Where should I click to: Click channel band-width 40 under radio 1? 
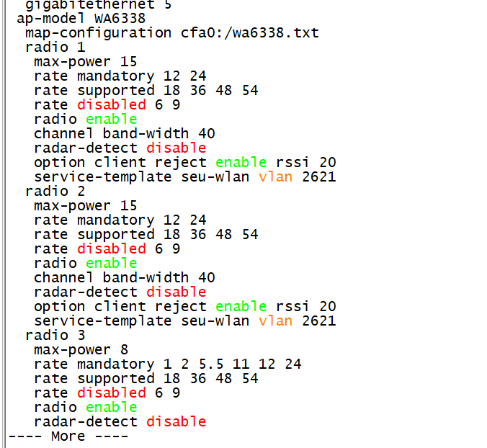(124, 134)
